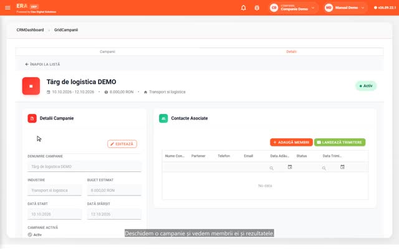Toggle the Campanie Activă checkbox
399x249 pixels.
coord(30,235)
